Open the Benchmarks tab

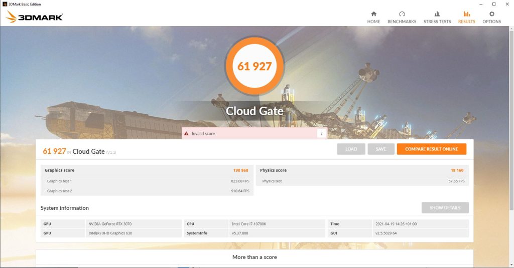click(402, 18)
